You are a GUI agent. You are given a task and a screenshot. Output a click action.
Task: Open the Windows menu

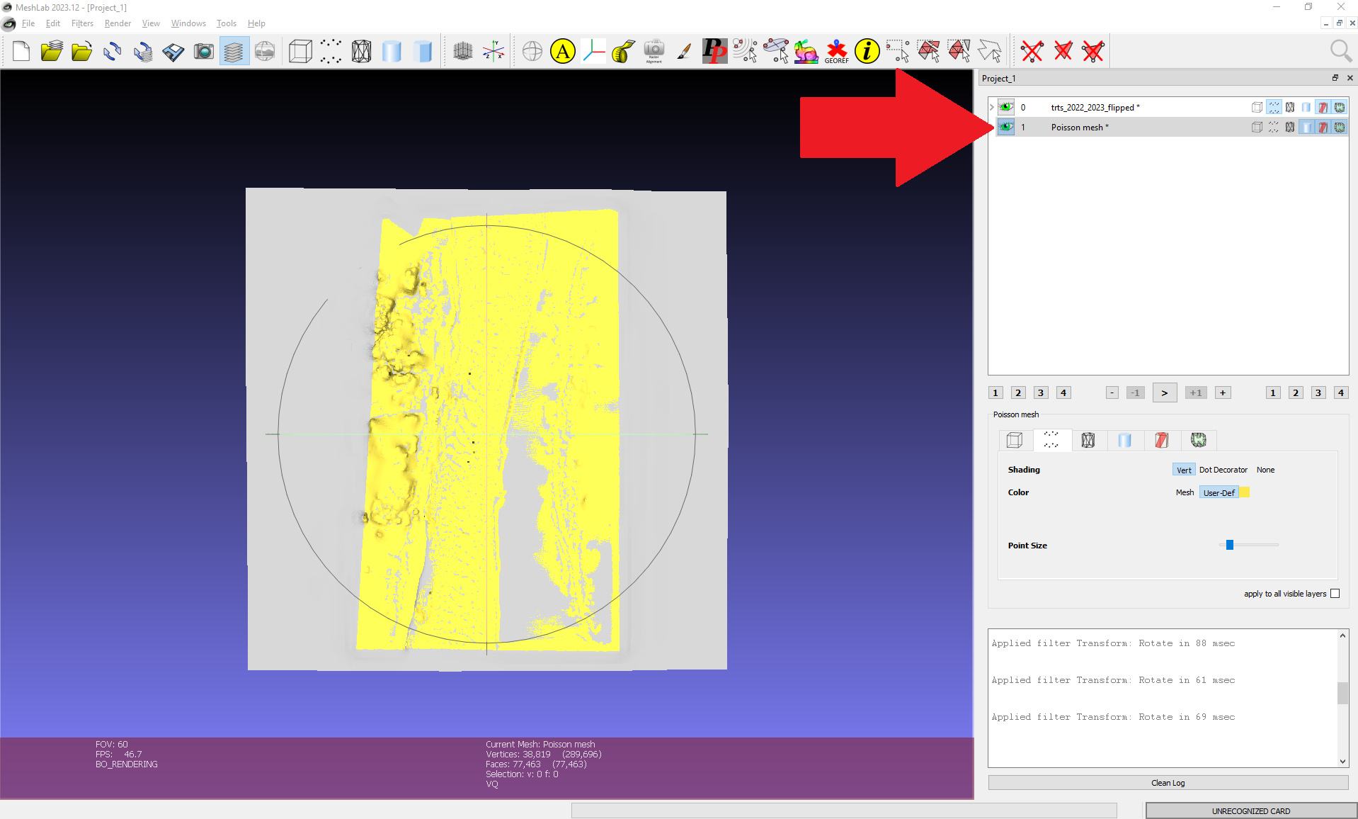click(x=188, y=23)
